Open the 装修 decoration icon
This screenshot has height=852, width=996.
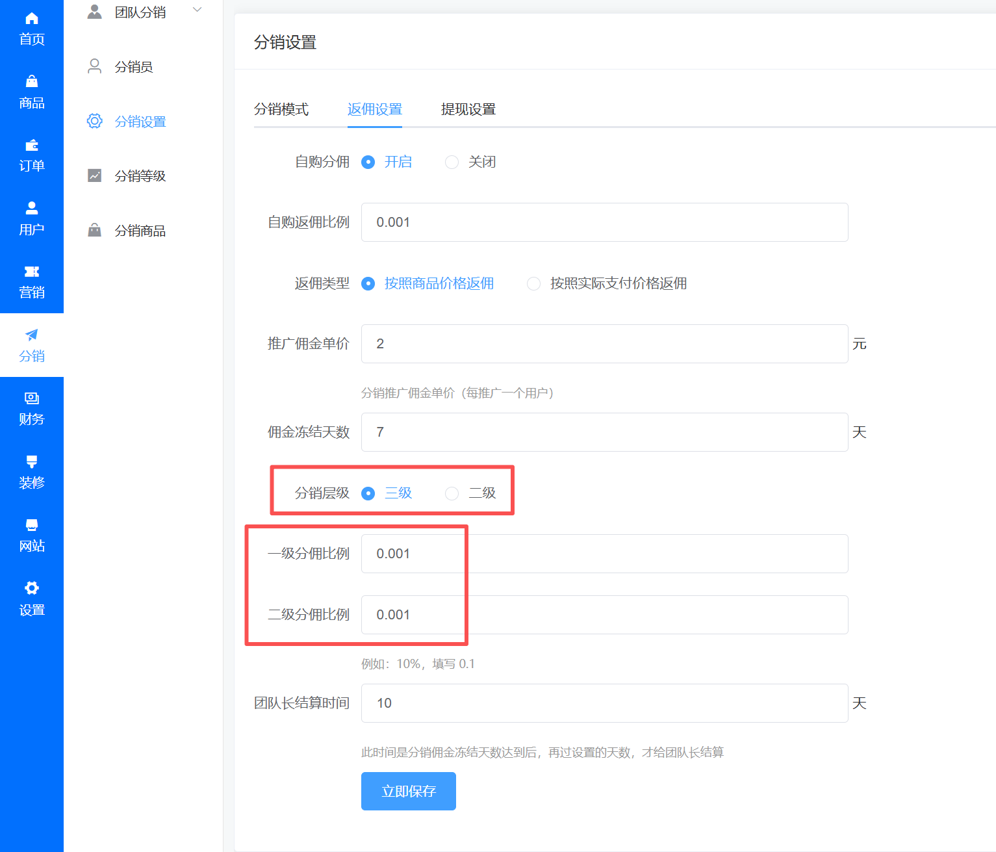tap(31, 472)
